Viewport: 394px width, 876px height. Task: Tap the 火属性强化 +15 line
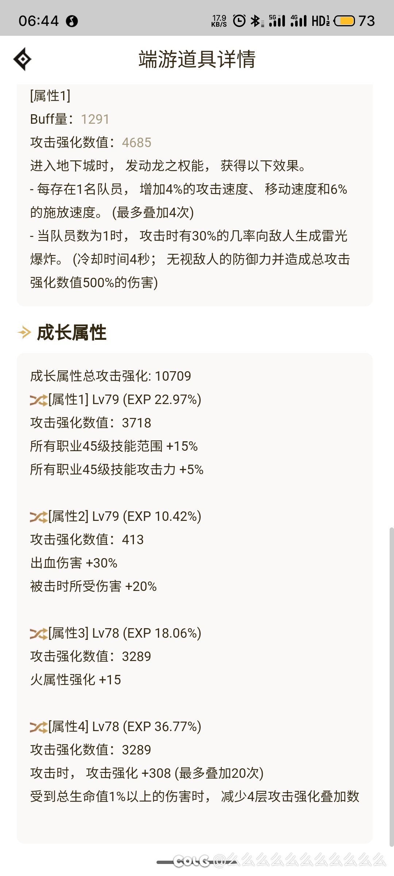[76, 680]
